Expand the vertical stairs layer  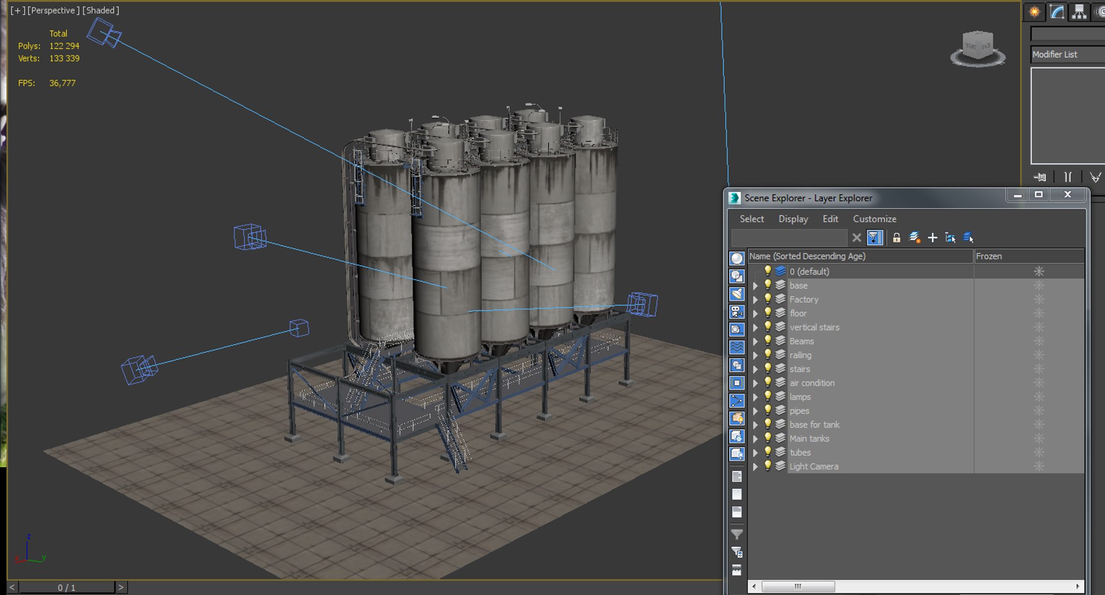click(x=755, y=328)
